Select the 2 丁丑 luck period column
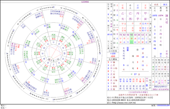The height and width of the screenshot is (109, 170). tap(146, 39)
